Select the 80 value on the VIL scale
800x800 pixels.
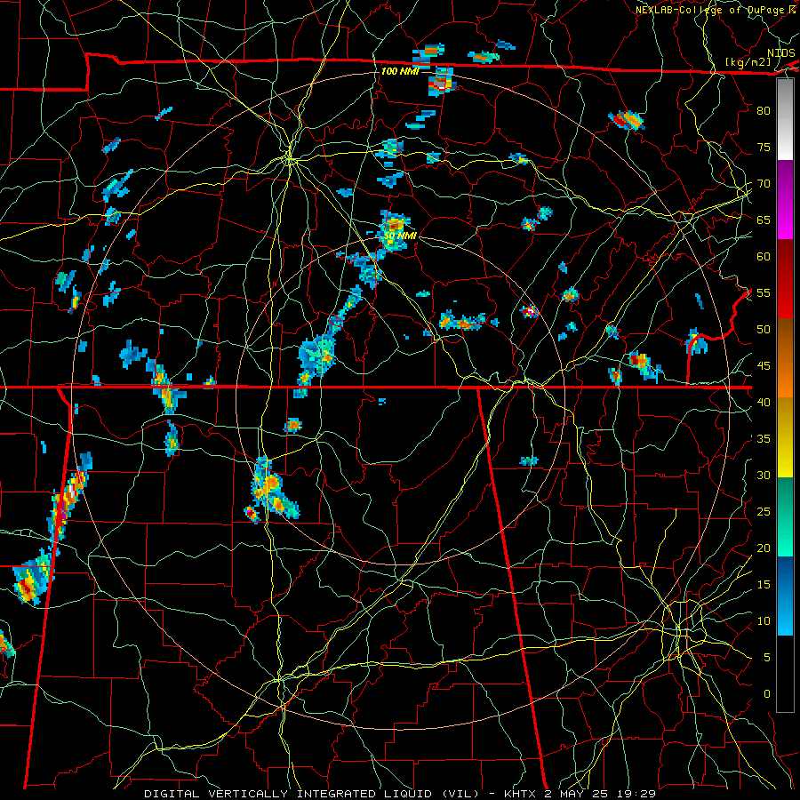(x=764, y=111)
